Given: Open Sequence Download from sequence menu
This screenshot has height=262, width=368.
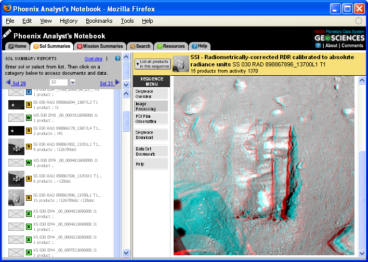Looking at the screenshot, I should 151,135.
